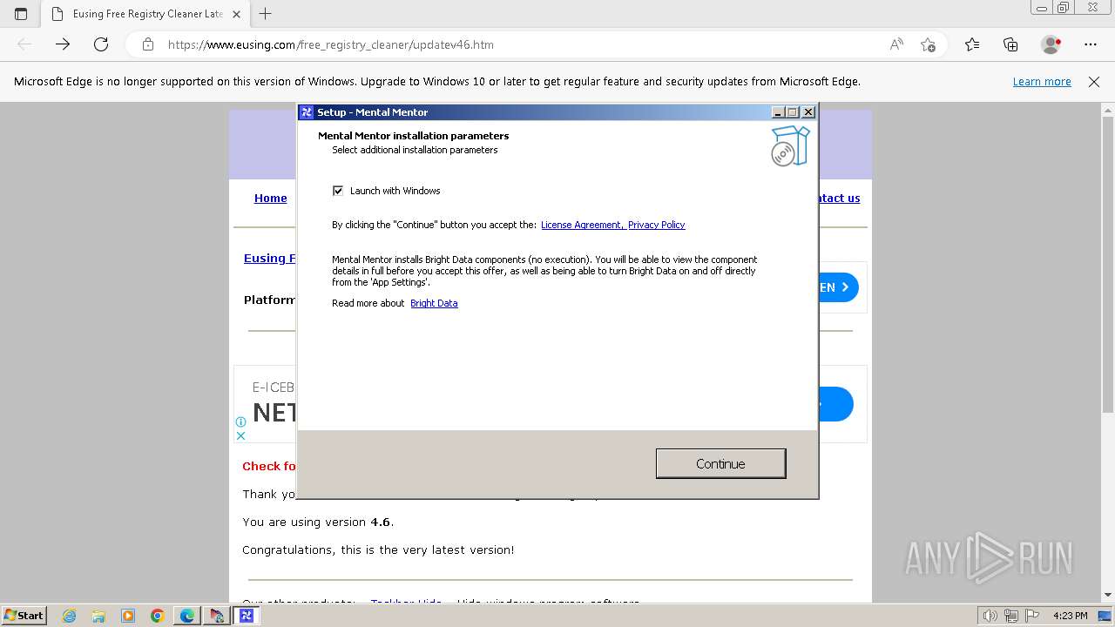1115x627 pixels.
Task: Open Read Aloud icon in address bar
Action: click(x=896, y=44)
